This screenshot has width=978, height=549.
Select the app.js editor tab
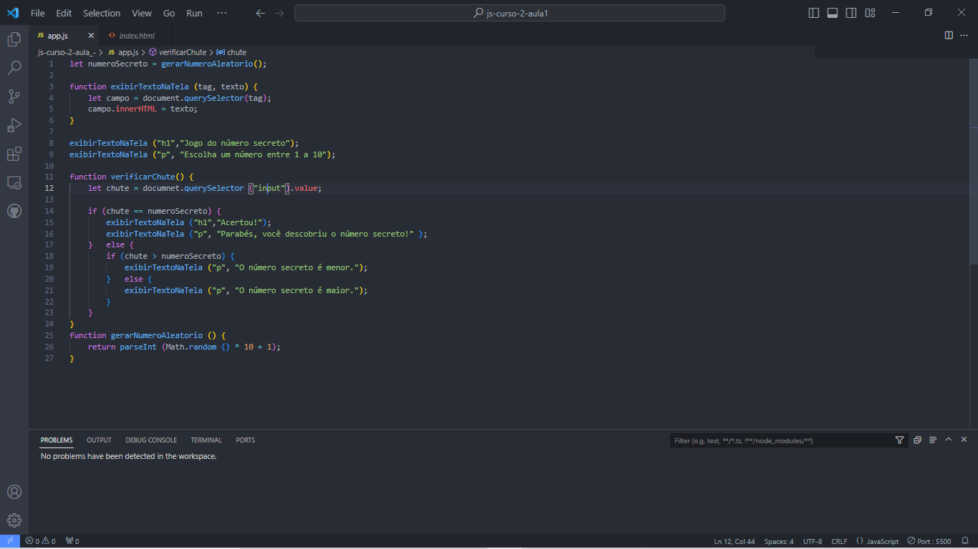(x=64, y=35)
